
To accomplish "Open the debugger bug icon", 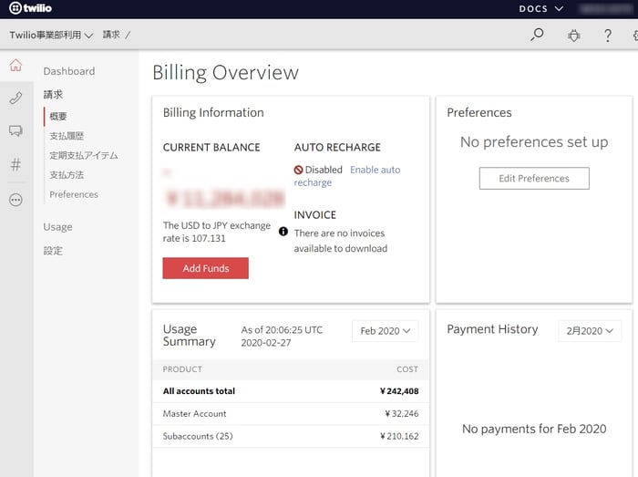I will click(573, 36).
